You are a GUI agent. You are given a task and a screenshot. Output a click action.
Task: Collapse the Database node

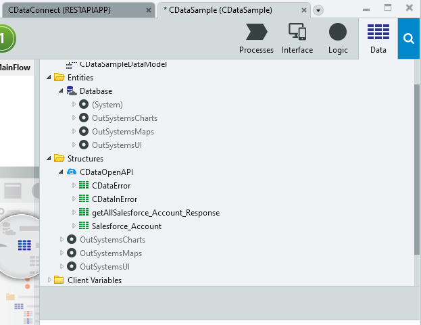pos(61,91)
